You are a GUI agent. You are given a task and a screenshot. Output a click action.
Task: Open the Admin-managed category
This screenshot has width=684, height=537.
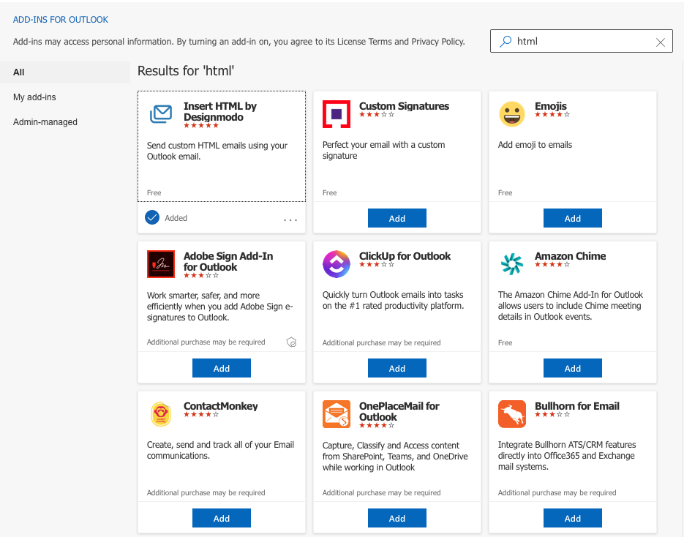45,122
